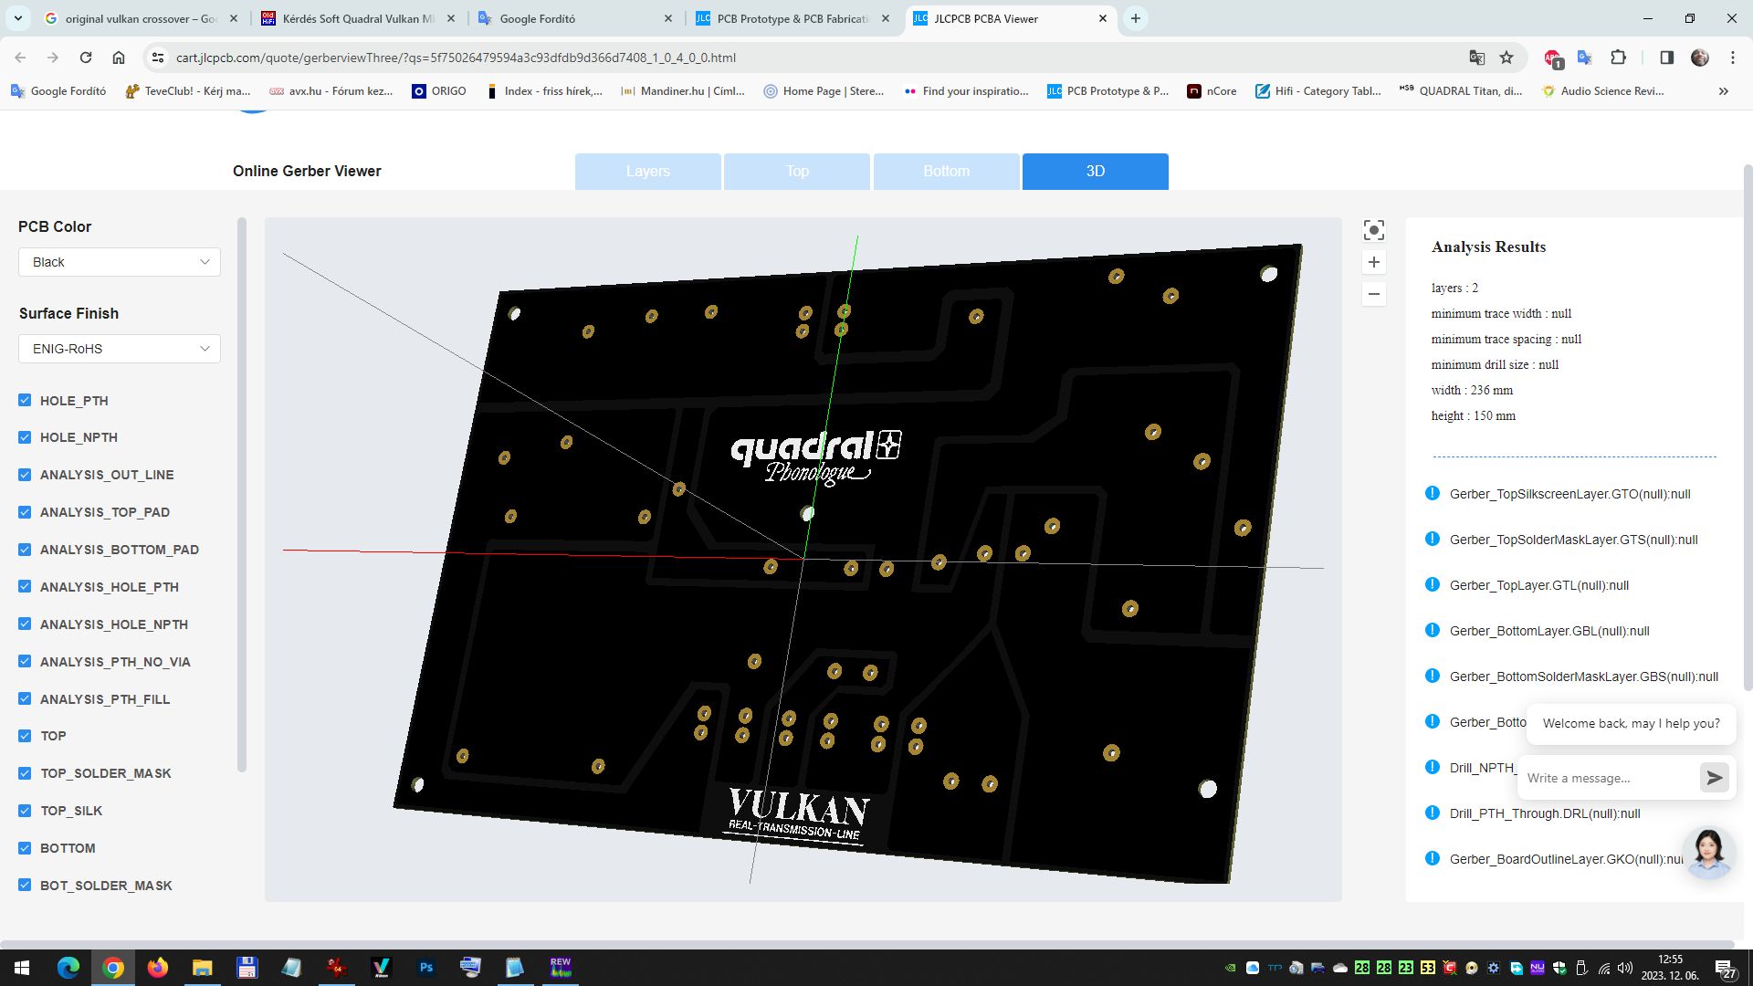Open REW app from the taskbar
The image size is (1753, 986).
(560, 968)
